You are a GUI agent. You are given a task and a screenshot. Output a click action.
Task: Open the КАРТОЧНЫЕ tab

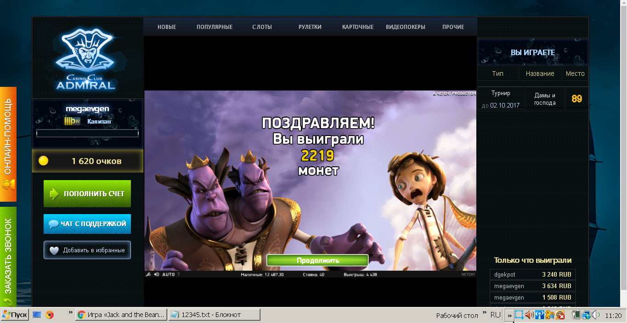point(358,27)
